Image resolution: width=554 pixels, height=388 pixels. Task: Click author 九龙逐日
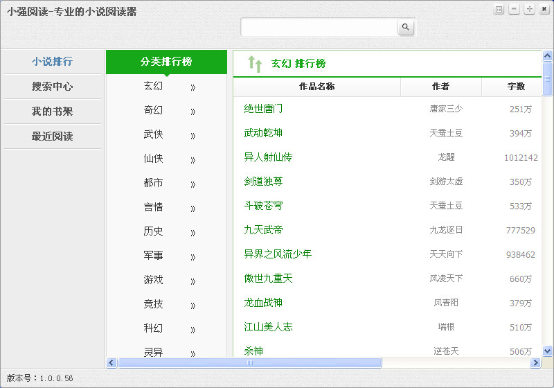[x=446, y=230]
